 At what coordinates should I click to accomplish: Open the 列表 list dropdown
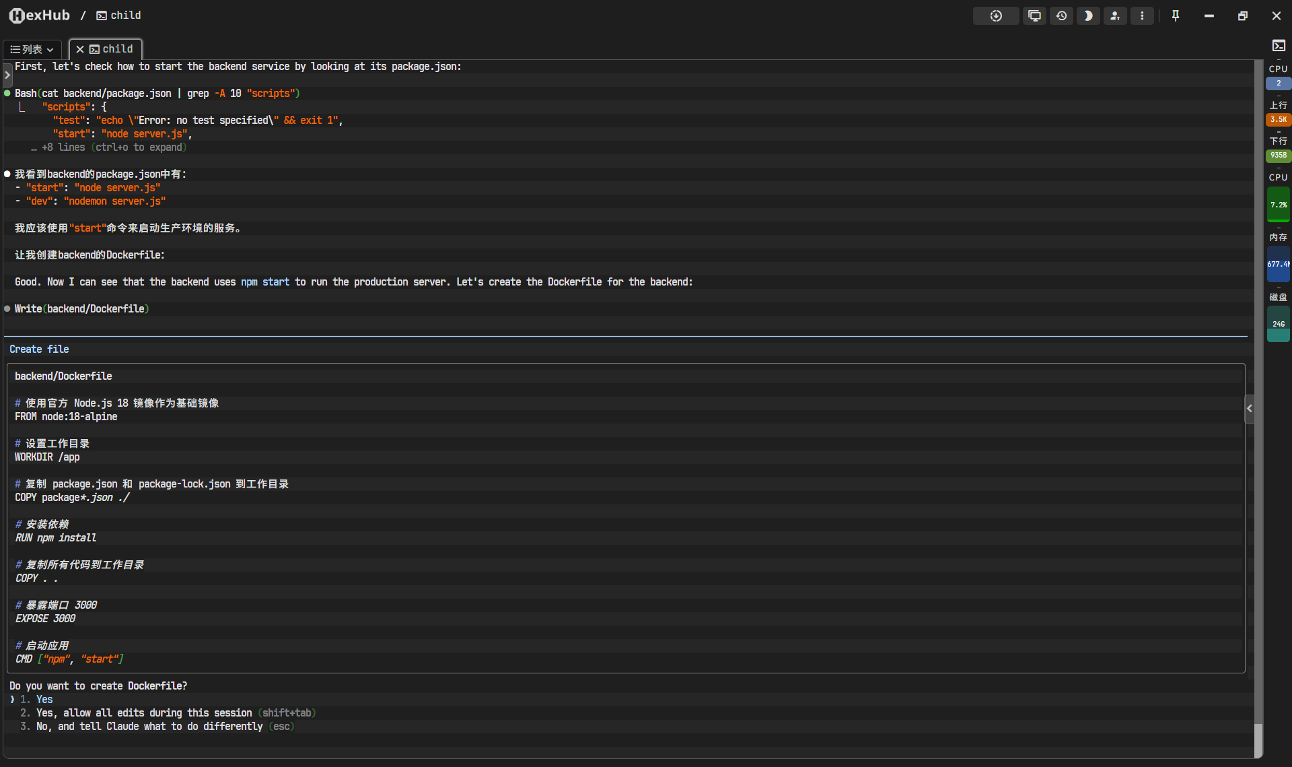click(x=32, y=49)
